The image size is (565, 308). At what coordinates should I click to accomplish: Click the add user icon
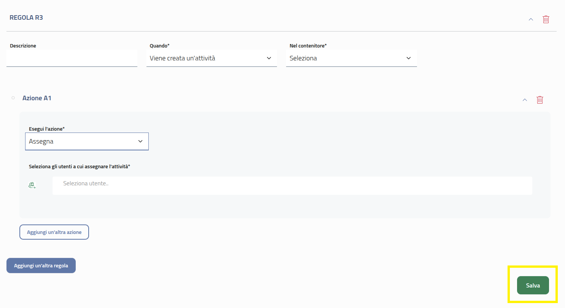pyautogui.click(x=32, y=185)
